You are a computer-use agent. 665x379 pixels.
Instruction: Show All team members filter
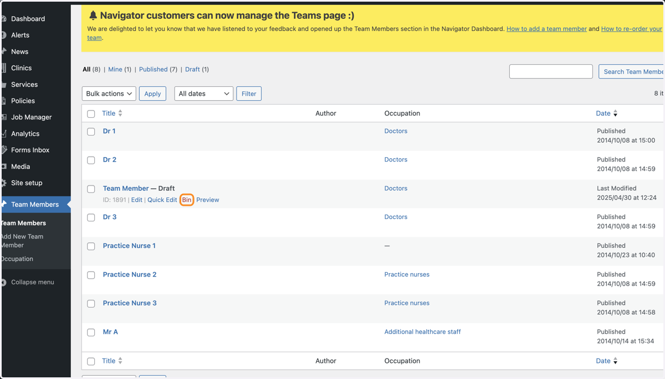click(x=86, y=69)
